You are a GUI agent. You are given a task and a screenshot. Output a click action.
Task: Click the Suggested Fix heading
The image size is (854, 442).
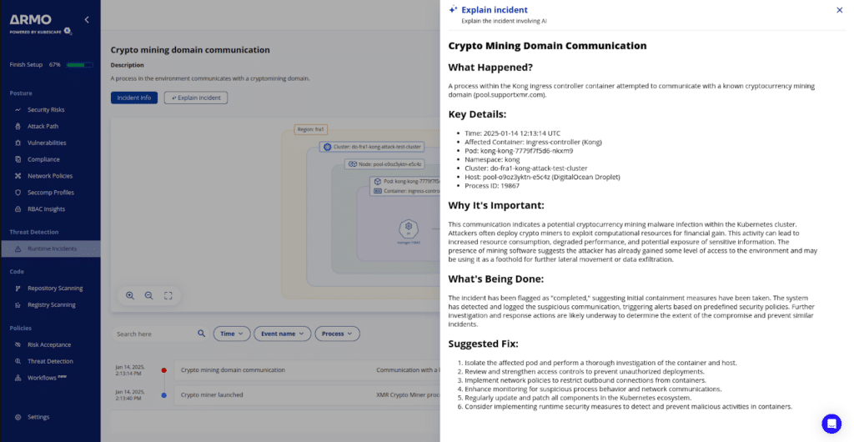[483, 344]
